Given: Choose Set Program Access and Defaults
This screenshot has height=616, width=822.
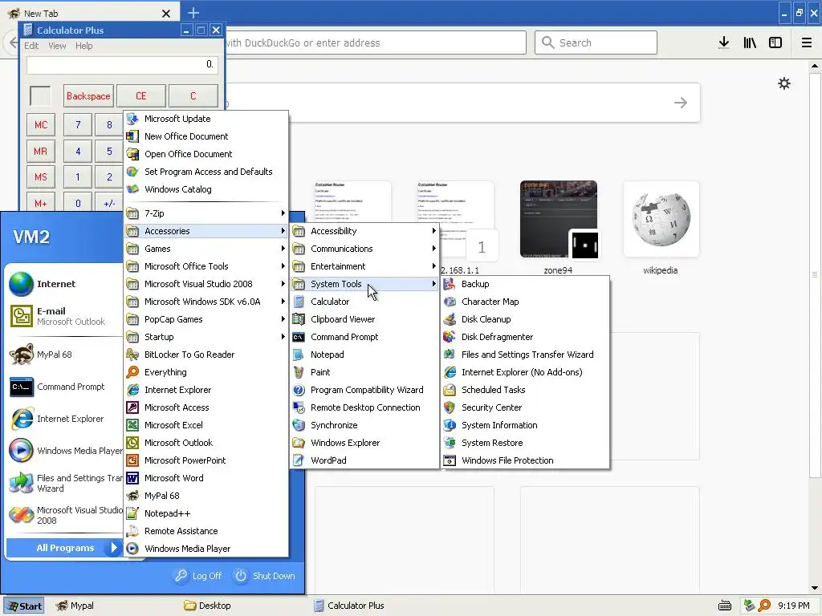Looking at the screenshot, I should 206,172.
